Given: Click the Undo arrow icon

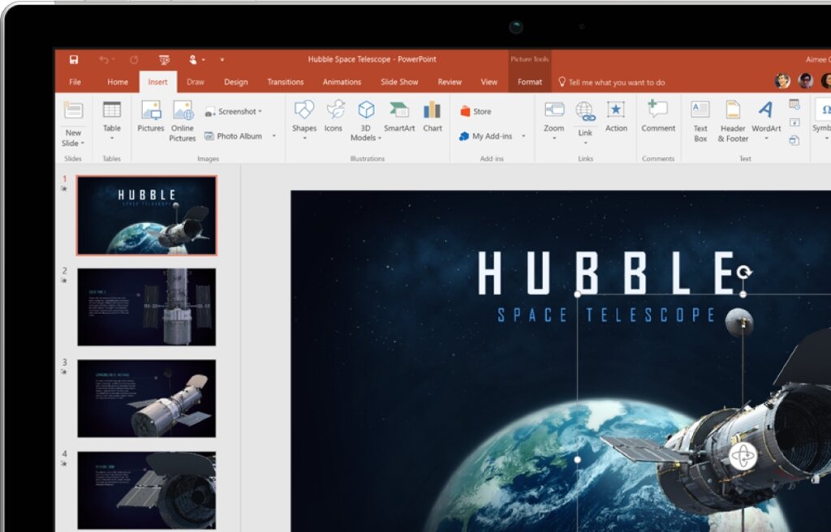Looking at the screenshot, I should [104, 59].
